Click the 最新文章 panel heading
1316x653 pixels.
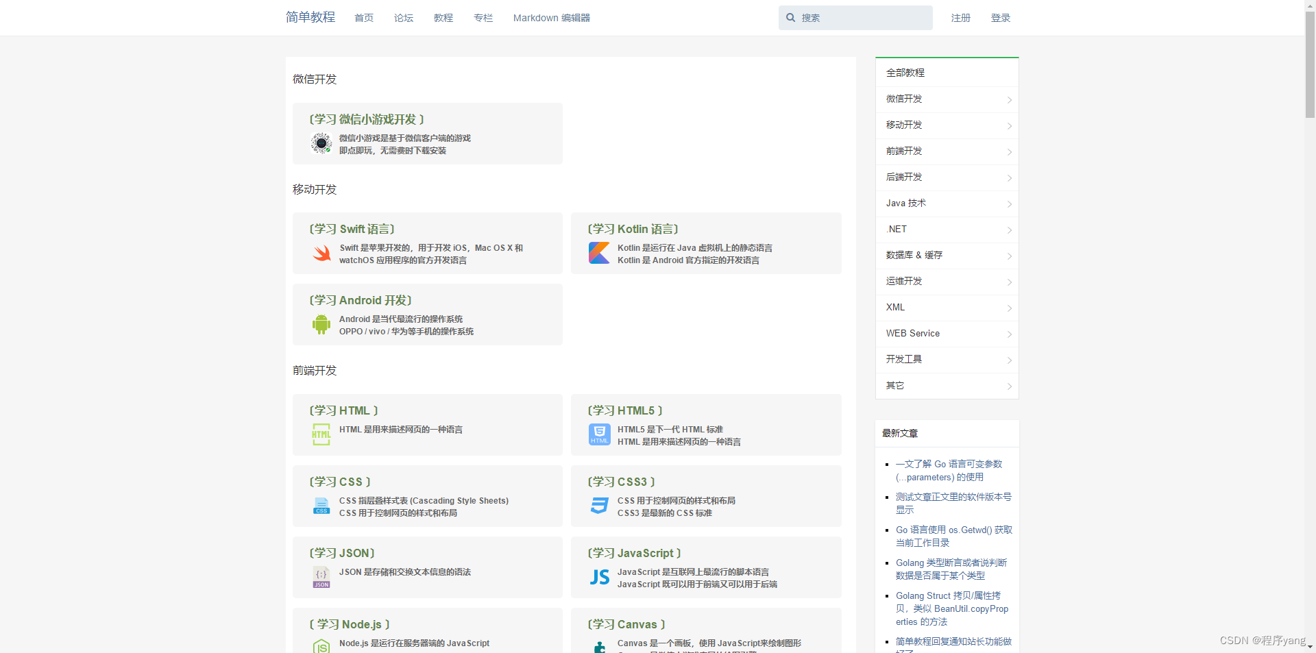pos(900,433)
